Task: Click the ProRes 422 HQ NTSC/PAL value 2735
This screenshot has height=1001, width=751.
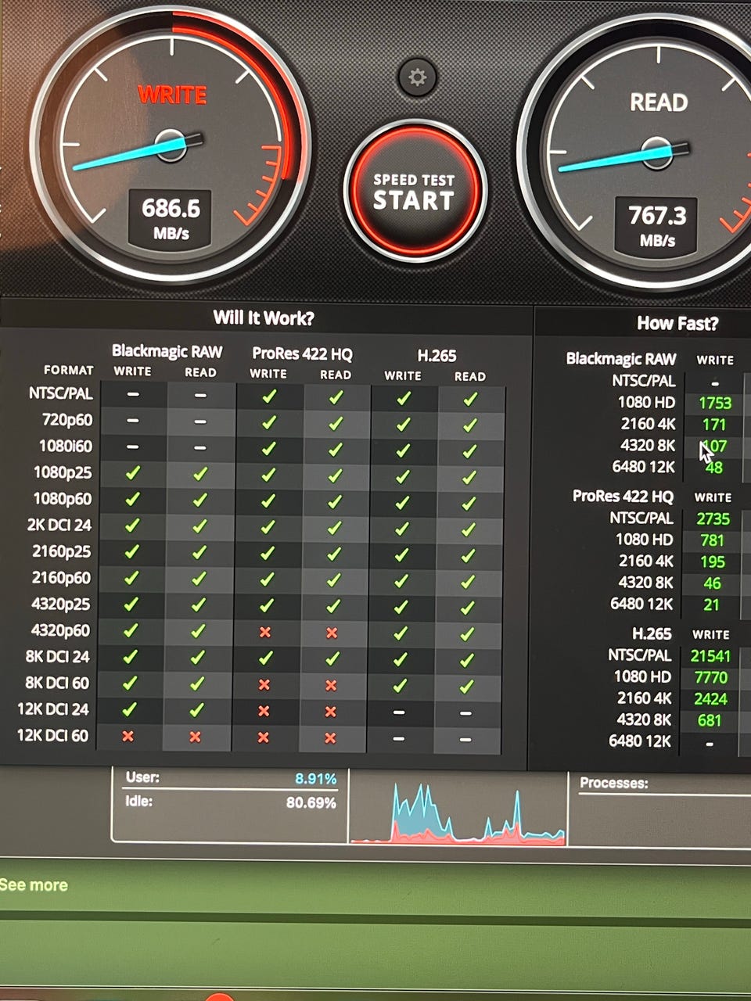Action: (x=713, y=518)
